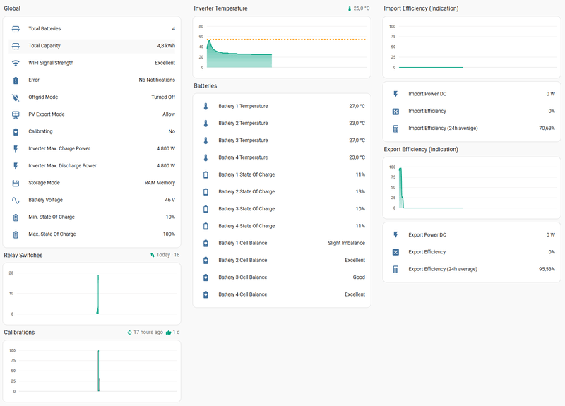
Task: Click the Battery Voltage sine wave icon
Action: point(16,201)
